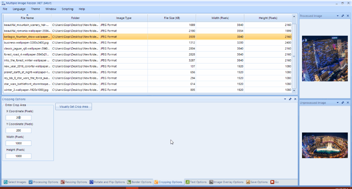Click the crop Height input field
The width and height of the screenshot is (352, 189).
click(18, 156)
